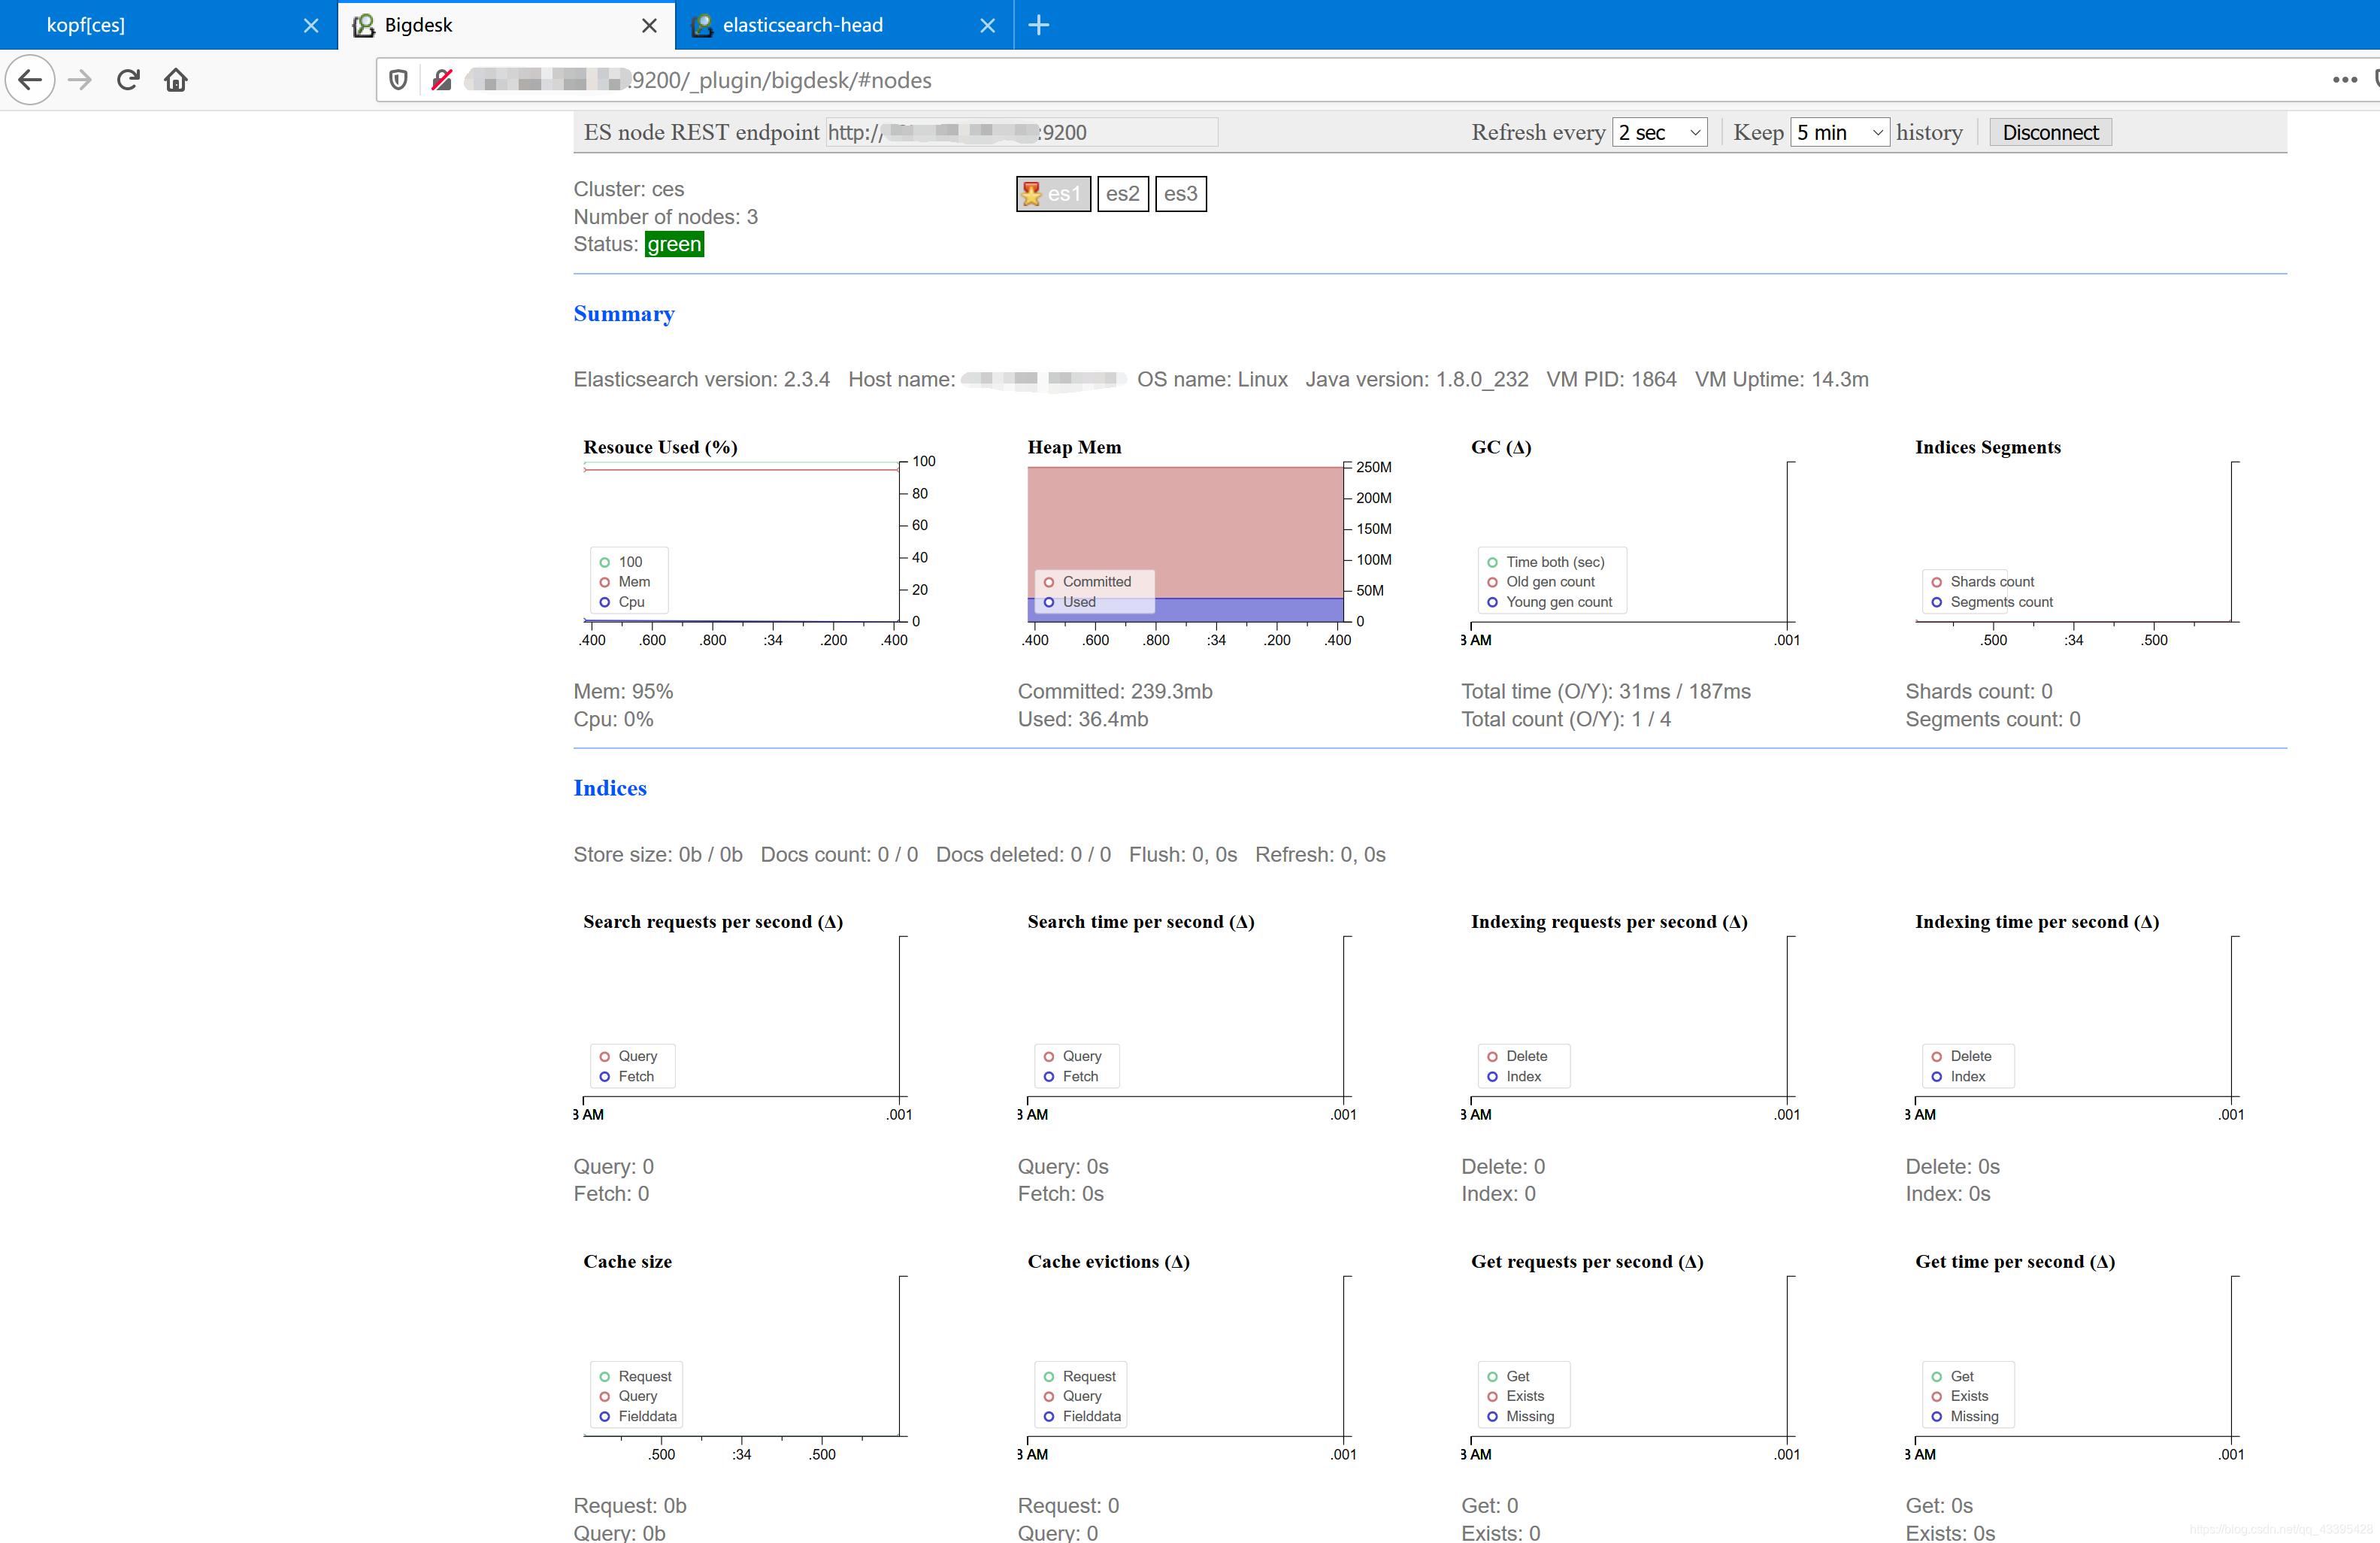2380x1543 pixels.
Task: Click the ES node REST endpoint field
Action: click(x=1022, y=132)
